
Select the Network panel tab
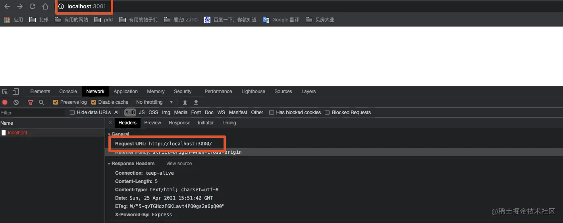click(95, 91)
